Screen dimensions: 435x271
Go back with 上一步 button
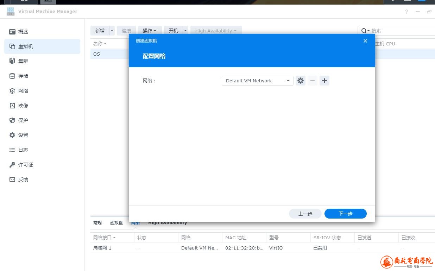click(x=305, y=214)
